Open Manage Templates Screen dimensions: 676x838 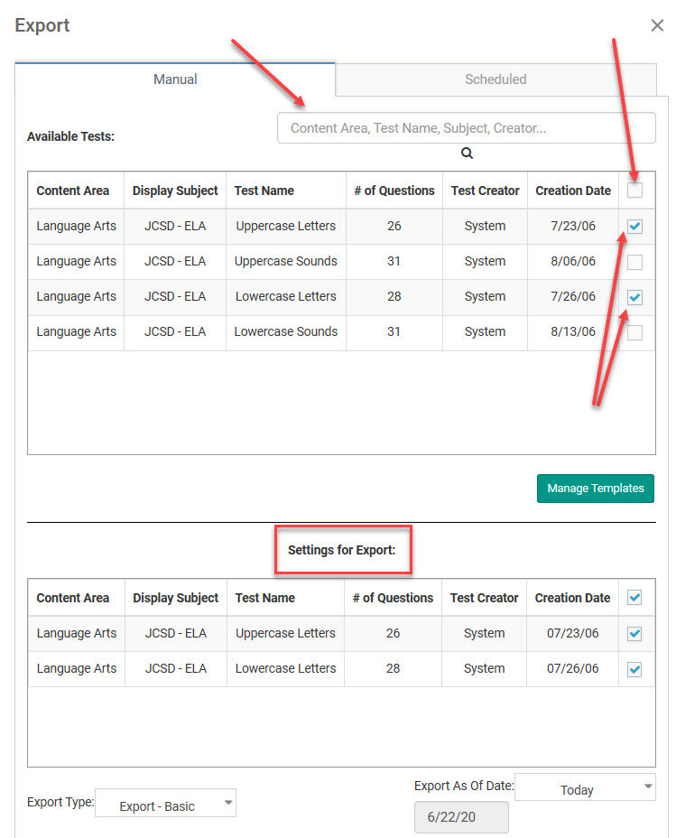point(596,489)
